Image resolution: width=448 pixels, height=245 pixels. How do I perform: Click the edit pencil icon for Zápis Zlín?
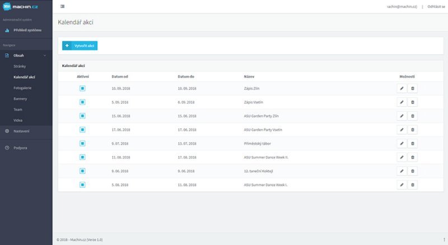[x=402, y=88]
